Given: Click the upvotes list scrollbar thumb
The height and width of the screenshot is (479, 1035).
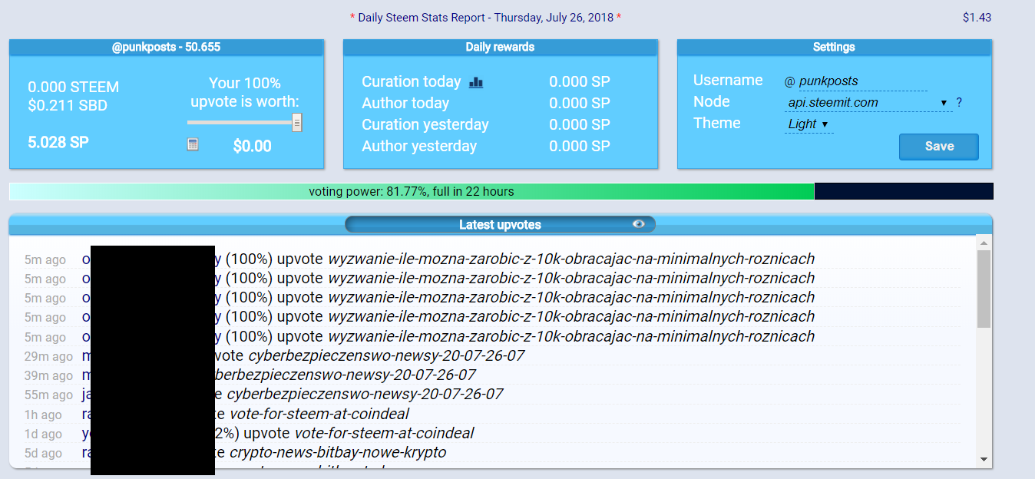Looking at the screenshot, I should point(984,289).
